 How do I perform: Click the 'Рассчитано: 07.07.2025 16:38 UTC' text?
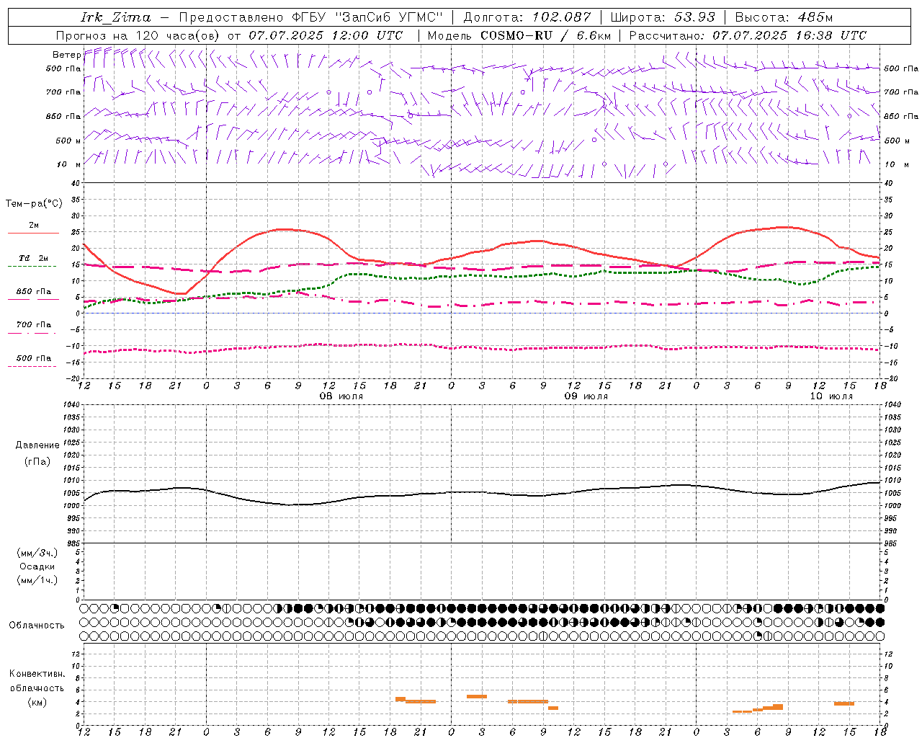748,35
